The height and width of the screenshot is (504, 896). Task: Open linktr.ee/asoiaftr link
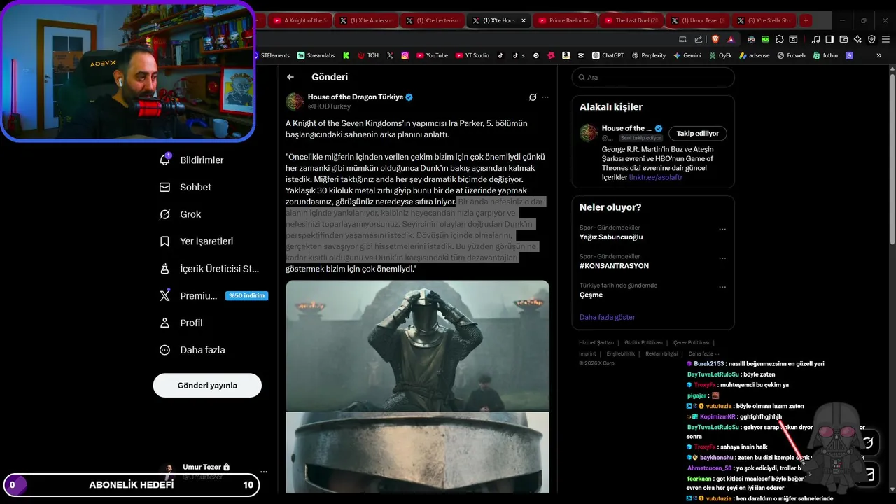pos(656,177)
